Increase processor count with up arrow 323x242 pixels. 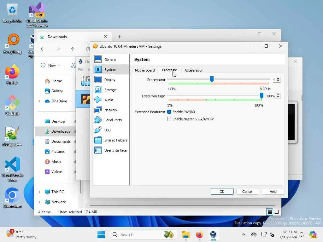(x=278, y=78)
